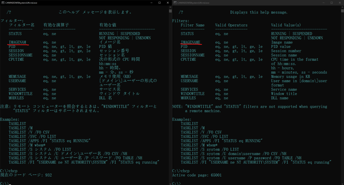The image size is (344, 185).
Task: Click 'Session name' text
Action: click(x=284, y=55)
